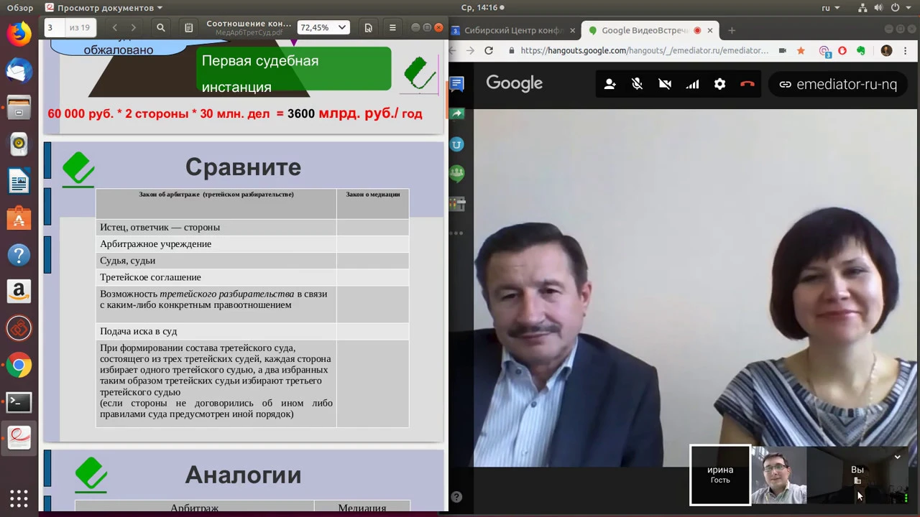The image size is (920, 517).
Task: Open the Amazon dock icon
Action: [x=19, y=292]
